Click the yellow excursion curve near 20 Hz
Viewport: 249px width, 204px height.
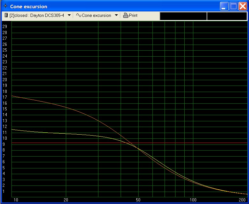pos(66,134)
